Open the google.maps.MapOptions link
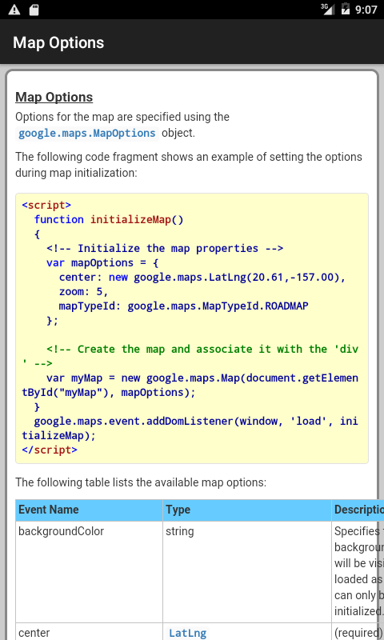Screen dimensions: 384x640 (87, 133)
